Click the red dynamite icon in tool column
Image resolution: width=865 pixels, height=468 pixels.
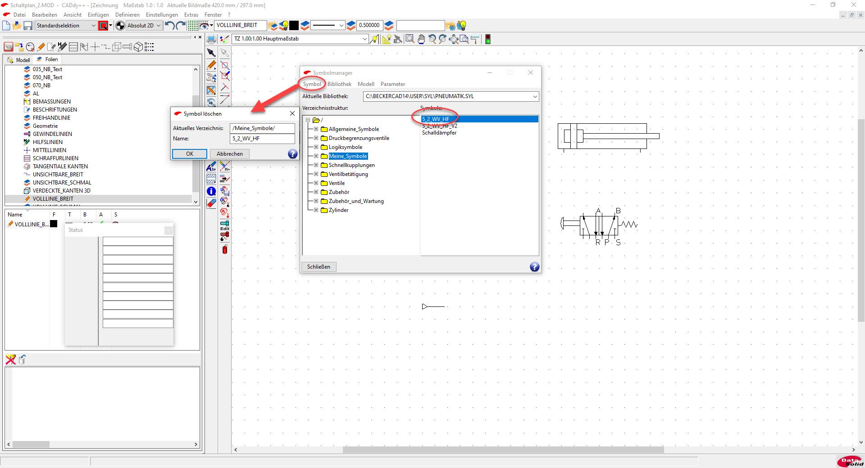(x=224, y=249)
